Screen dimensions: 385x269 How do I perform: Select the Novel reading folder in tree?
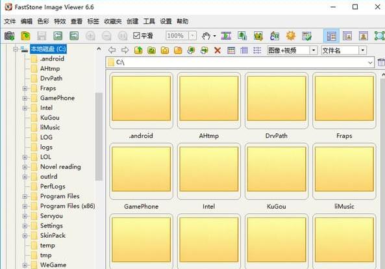pyautogui.click(x=60, y=167)
